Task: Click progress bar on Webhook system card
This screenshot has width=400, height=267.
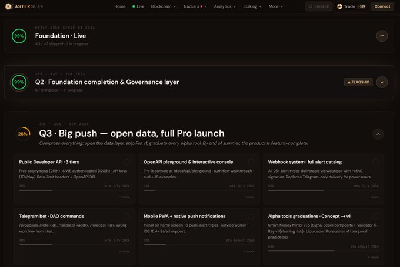Action: point(324,190)
